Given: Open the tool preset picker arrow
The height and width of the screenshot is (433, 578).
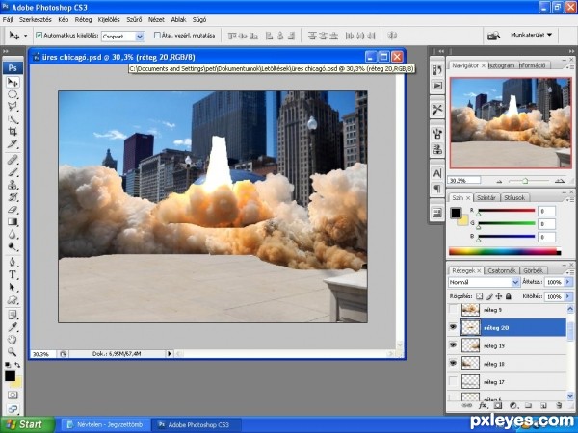Looking at the screenshot, I should click(25, 36).
